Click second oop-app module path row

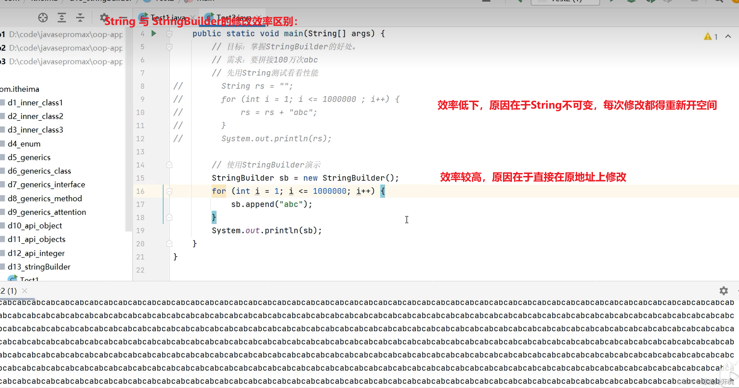coord(62,48)
